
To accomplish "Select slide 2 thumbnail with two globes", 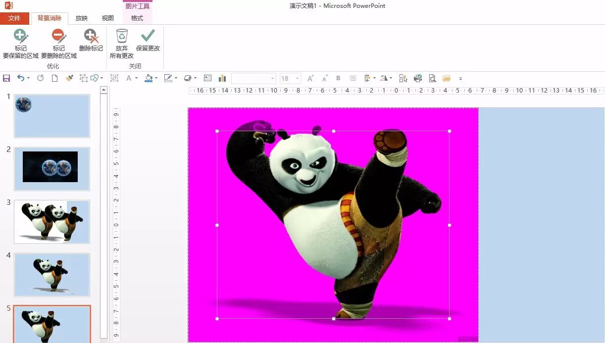I will pos(52,169).
